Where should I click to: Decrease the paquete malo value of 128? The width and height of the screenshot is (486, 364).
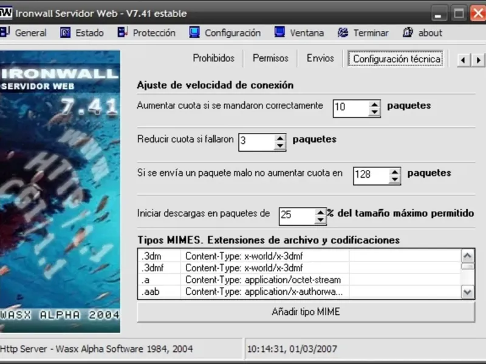394,180
